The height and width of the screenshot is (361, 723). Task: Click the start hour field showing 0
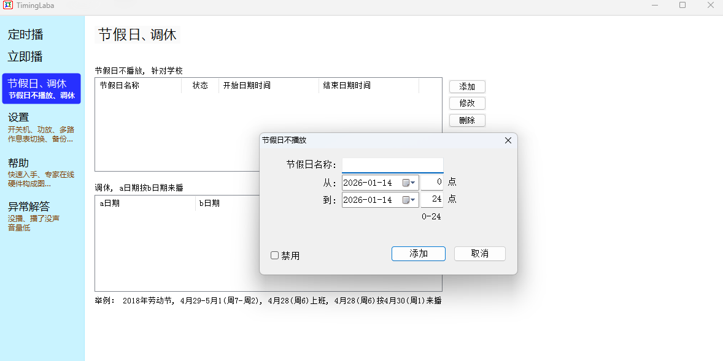[432, 182]
